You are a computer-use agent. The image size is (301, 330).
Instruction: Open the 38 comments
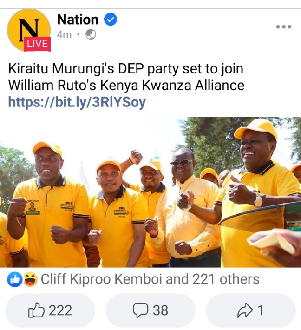click(x=150, y=310)
